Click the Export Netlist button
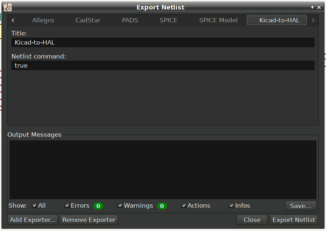 coord(294,220)
